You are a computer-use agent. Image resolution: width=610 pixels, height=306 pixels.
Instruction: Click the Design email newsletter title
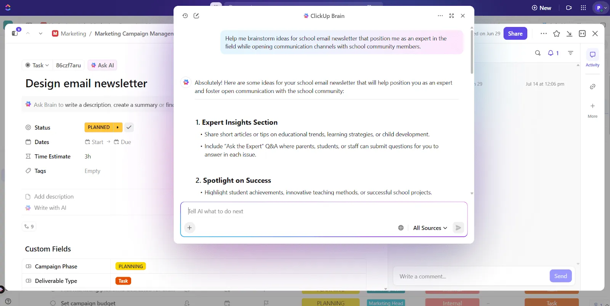pos(86,83)
